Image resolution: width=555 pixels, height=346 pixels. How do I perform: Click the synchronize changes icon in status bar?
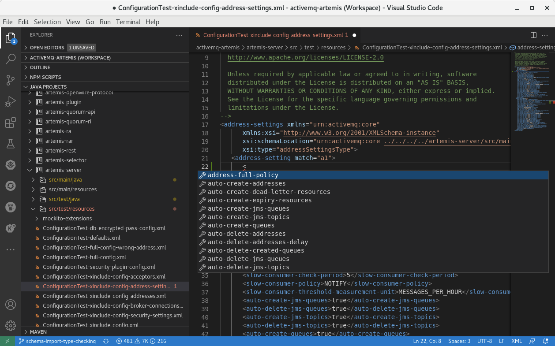pos(106,341)
